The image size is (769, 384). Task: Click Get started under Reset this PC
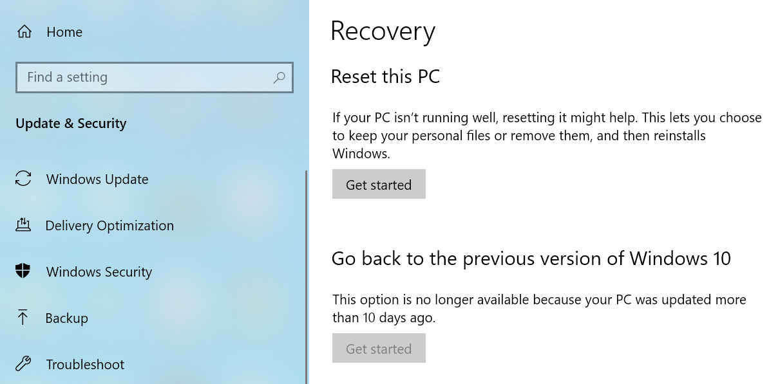[379, 184]
